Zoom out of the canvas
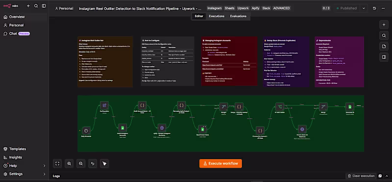 (x=81, y=163)
